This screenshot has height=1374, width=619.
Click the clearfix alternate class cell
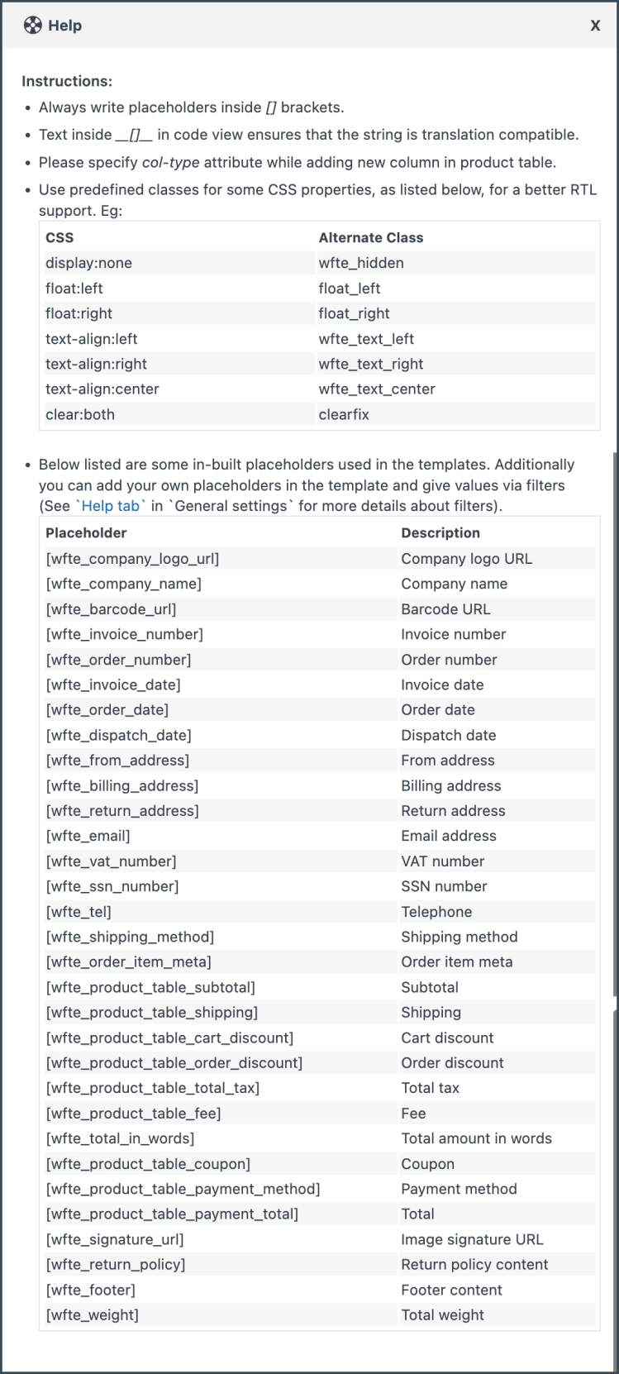click(x=344, y=414)
